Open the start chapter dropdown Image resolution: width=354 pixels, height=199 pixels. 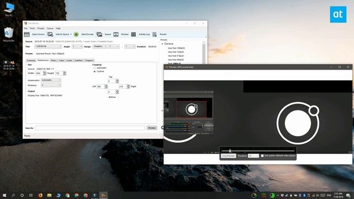(114, 46)
